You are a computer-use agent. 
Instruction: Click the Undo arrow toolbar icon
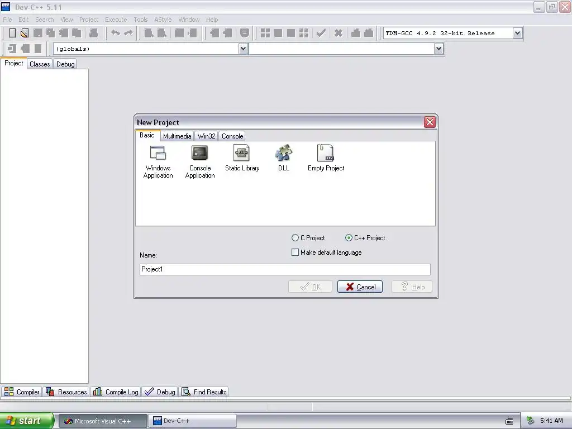pos(116,33)
